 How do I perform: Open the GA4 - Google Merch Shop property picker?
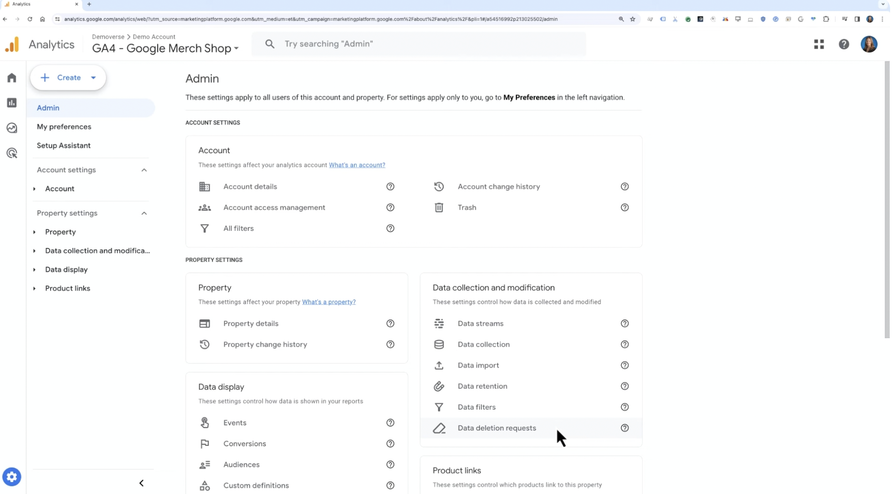(165, 48)
